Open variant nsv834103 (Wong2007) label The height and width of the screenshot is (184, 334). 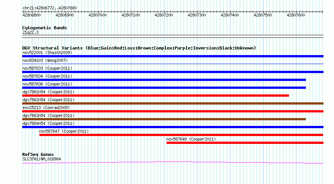point(45,60)
